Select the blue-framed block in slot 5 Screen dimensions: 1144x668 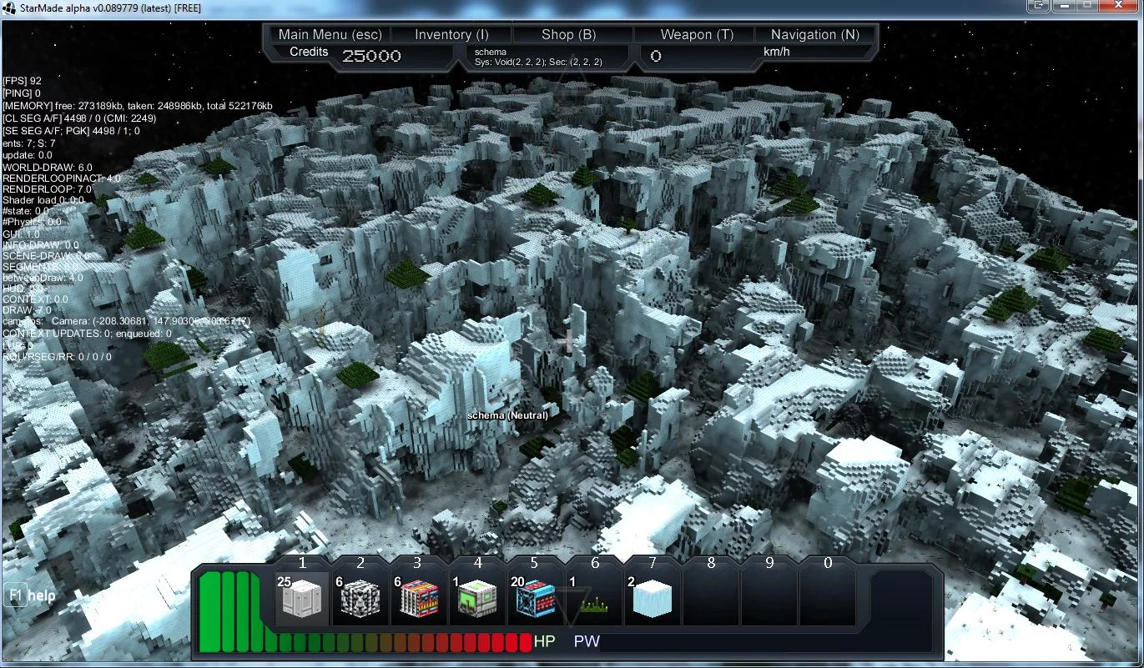(x=536, y=598)
